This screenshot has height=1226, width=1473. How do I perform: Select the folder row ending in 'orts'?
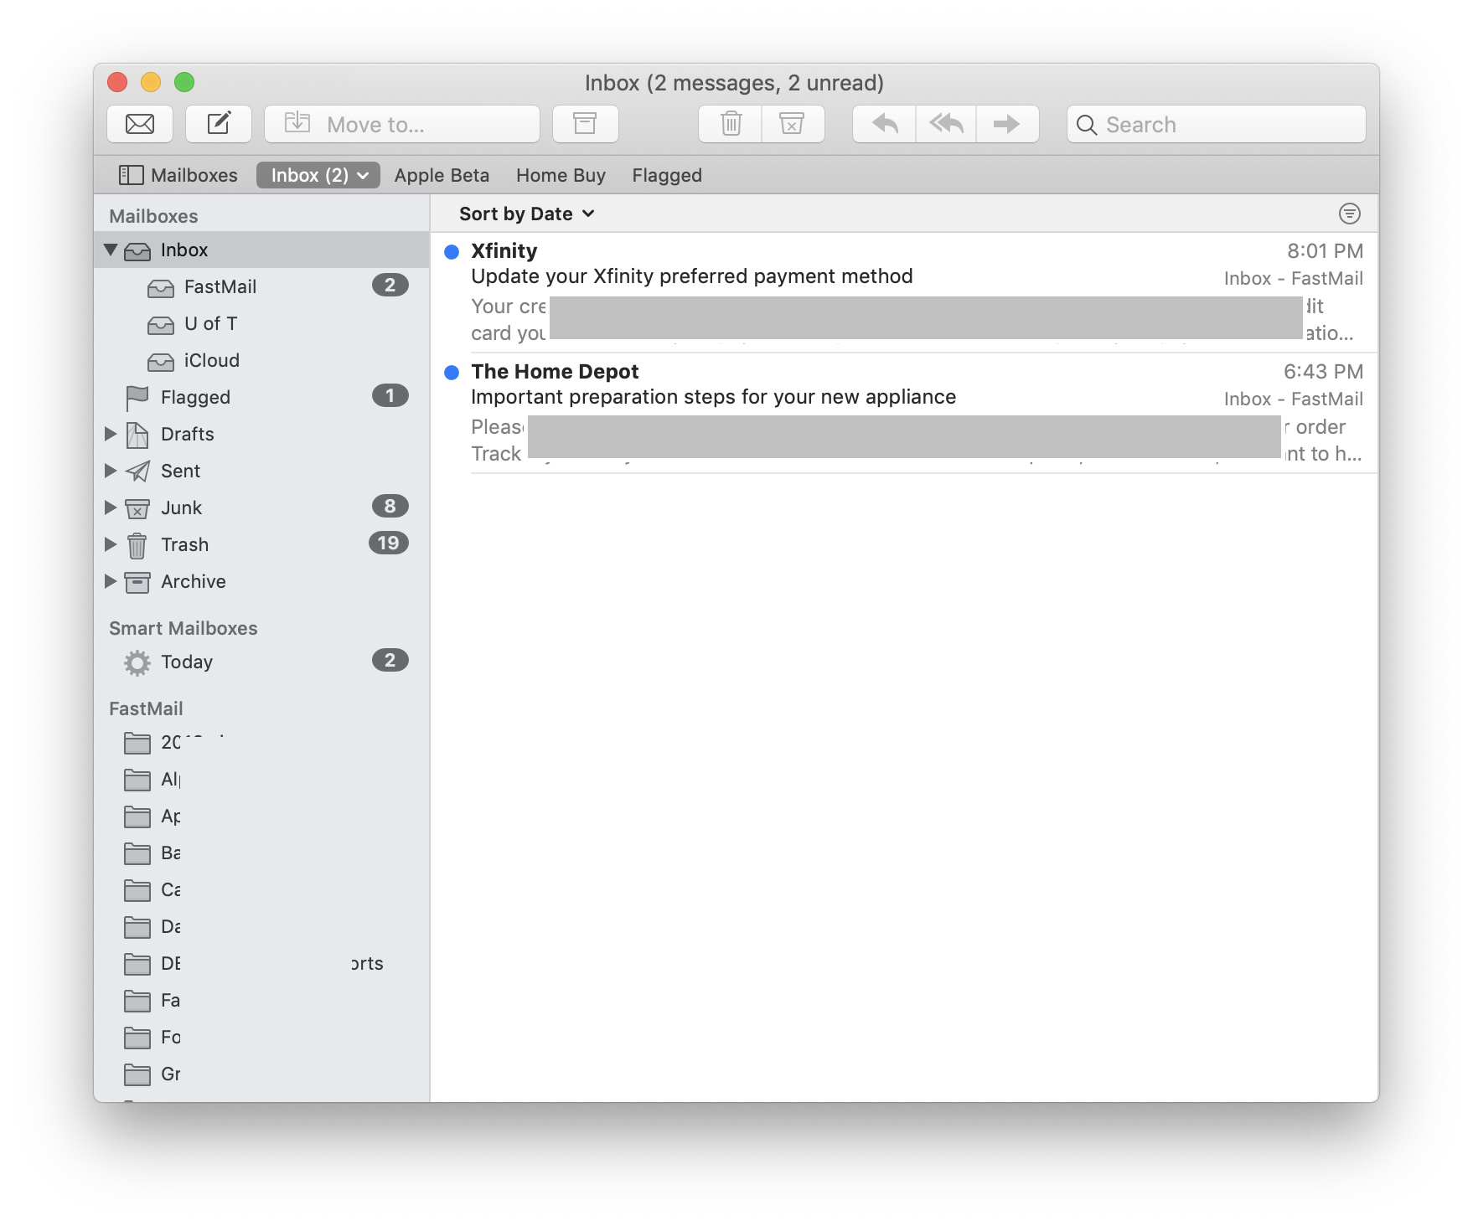pos(261,963)
